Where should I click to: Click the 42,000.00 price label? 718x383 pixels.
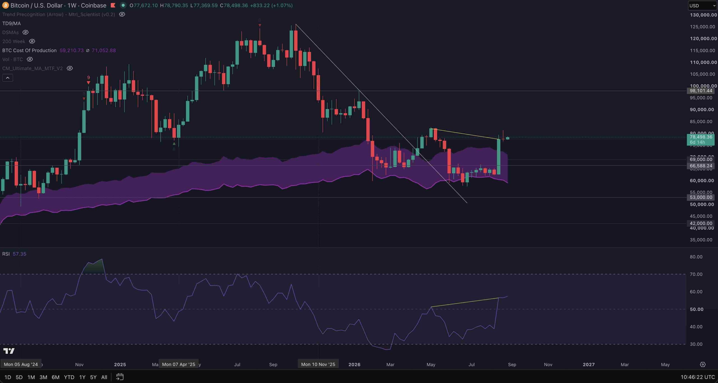pyautogui.click(x=701, y=223)
